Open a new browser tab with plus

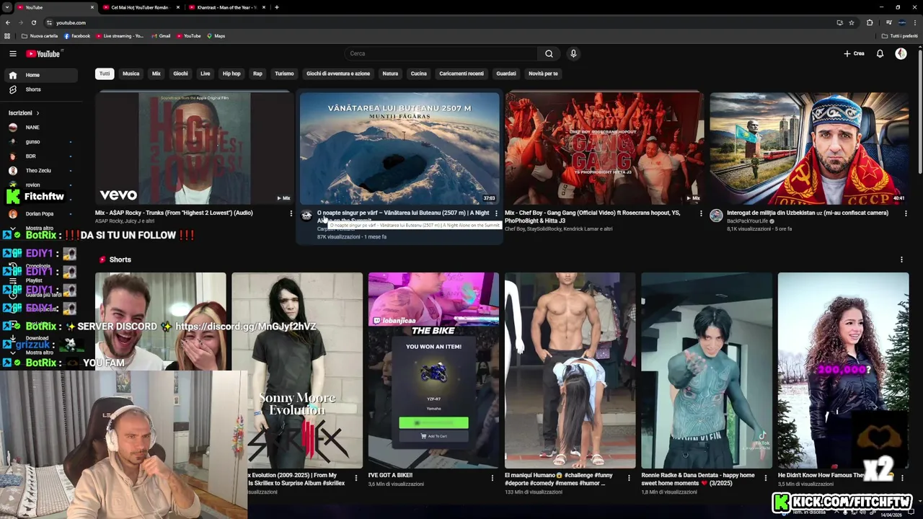[x=277, y=7]
